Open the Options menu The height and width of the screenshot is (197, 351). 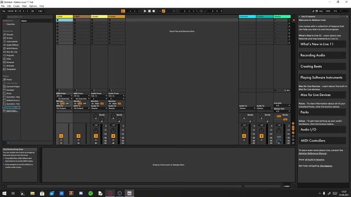click(33, 6)
